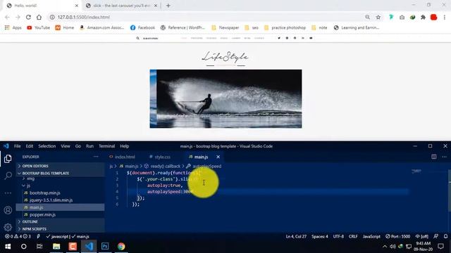Open editor more actions menu
This screenshot has height=253, width=451.
tap(445, 157)
